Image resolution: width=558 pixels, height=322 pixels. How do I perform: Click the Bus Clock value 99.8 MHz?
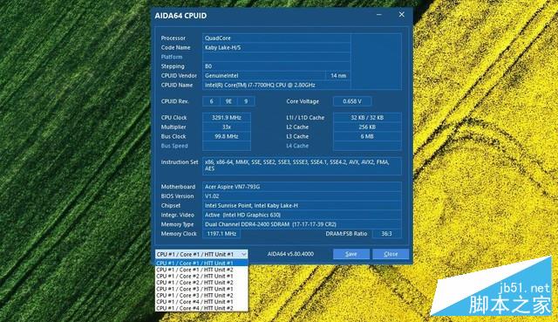tap(227, 136)
